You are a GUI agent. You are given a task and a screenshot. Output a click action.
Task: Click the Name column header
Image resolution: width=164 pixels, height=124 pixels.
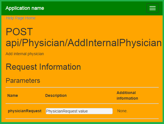13,95
